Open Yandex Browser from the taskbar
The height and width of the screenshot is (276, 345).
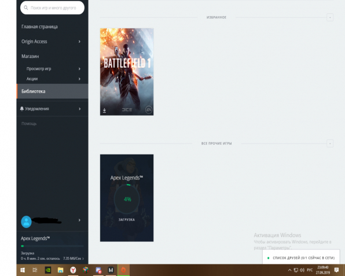[73, 270]
